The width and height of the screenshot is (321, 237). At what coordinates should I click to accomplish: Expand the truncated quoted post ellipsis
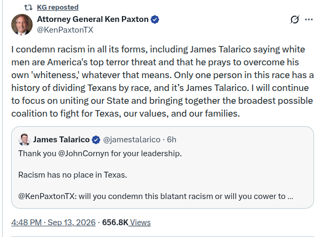coord(290,196)
